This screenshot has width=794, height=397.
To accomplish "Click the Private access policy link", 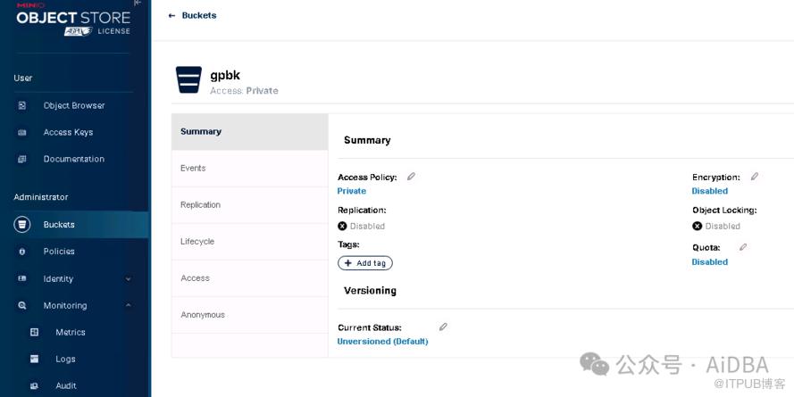I will click(352, 191).
